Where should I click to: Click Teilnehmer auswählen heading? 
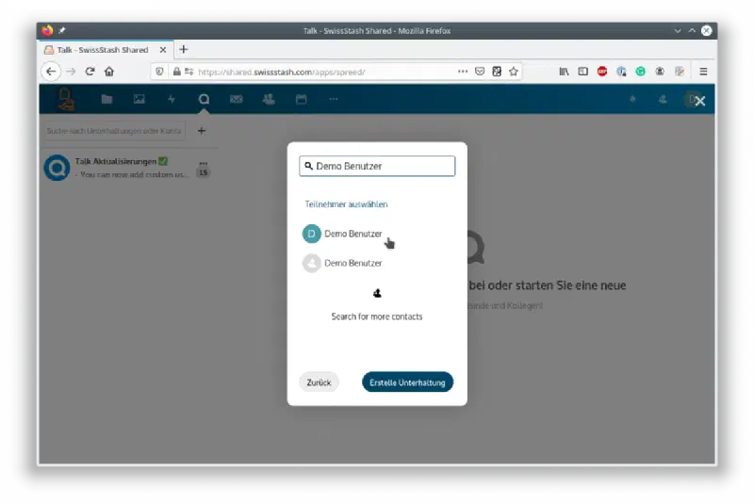[x=346, y=204]
